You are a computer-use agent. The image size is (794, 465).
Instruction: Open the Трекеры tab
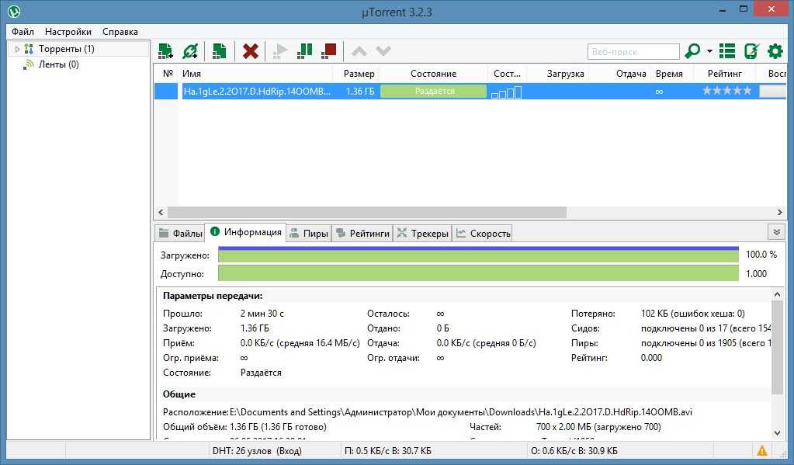(x=422, y=233)
